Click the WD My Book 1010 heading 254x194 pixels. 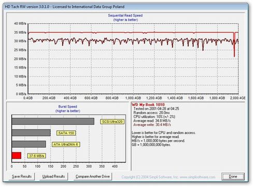tap(148, 105)
